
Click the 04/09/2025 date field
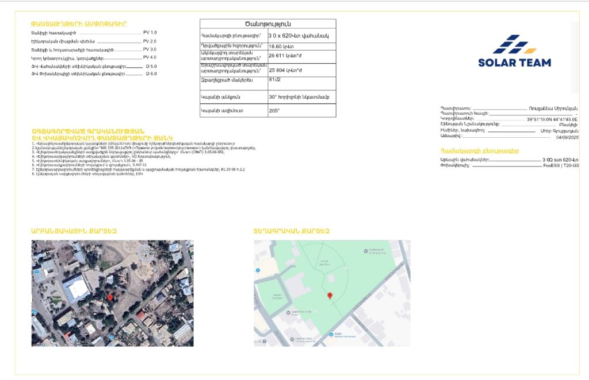pyautogui.click(x=567, y=138)
